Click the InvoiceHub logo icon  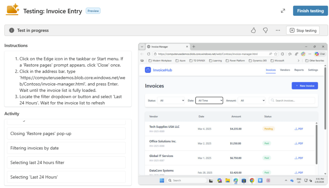tap(148, 70)
